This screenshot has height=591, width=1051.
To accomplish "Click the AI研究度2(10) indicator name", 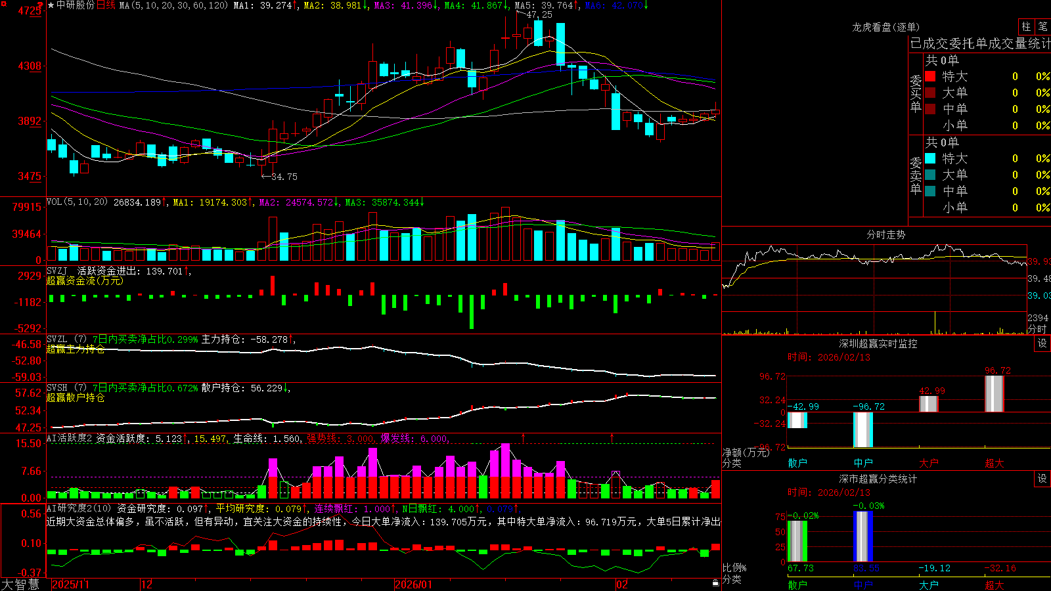I will coord(79,508).
